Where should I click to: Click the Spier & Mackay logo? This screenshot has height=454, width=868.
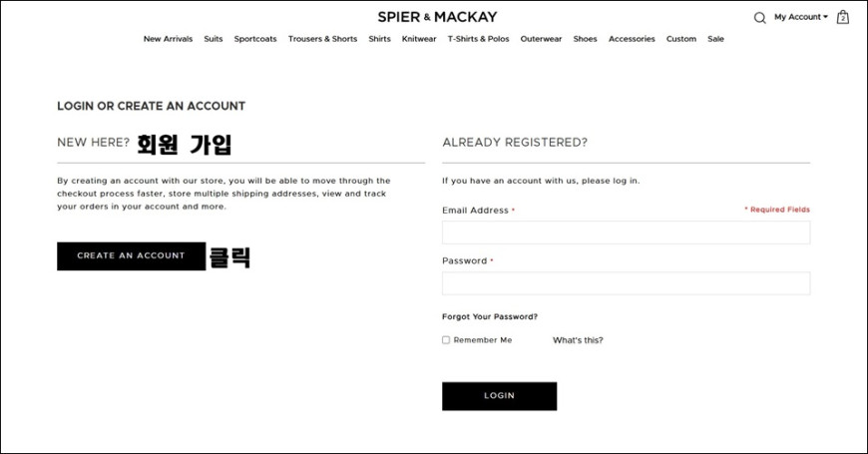tap(437, 17)
